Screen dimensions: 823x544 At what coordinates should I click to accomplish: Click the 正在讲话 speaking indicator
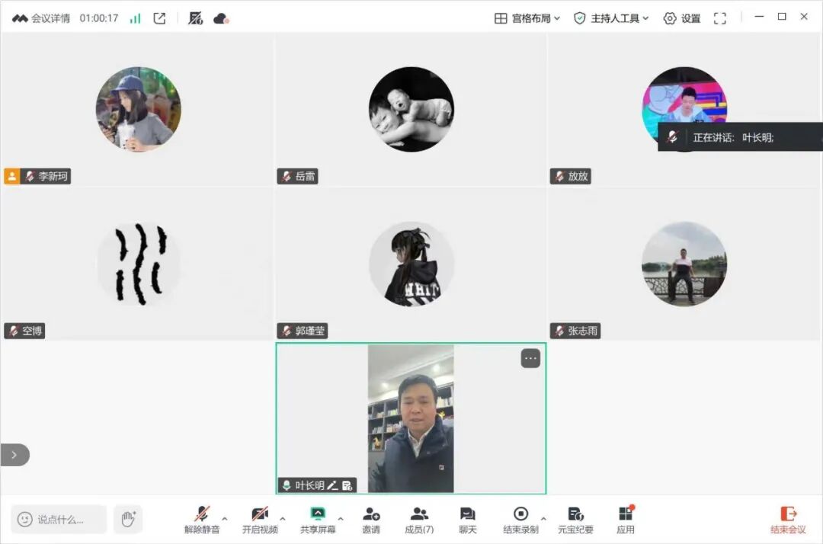(740, 137)
